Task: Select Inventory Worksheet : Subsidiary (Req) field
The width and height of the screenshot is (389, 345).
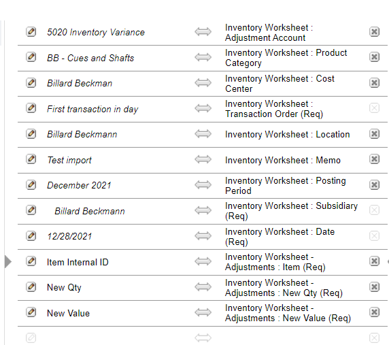Action: [x=291, y=211]
